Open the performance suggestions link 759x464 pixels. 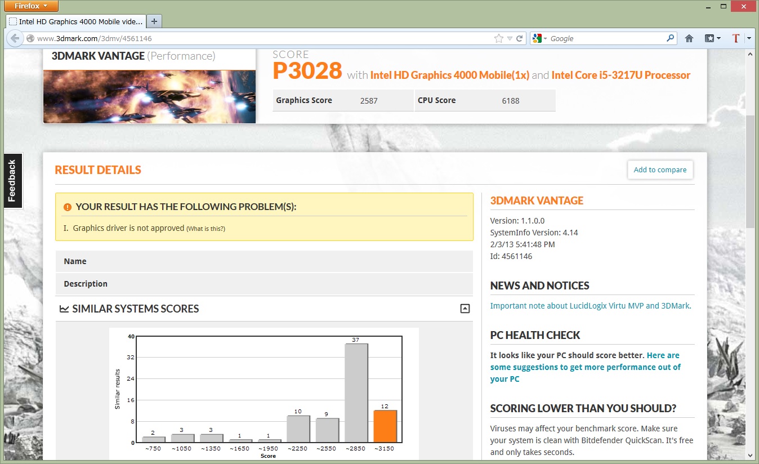click(586, 367)
